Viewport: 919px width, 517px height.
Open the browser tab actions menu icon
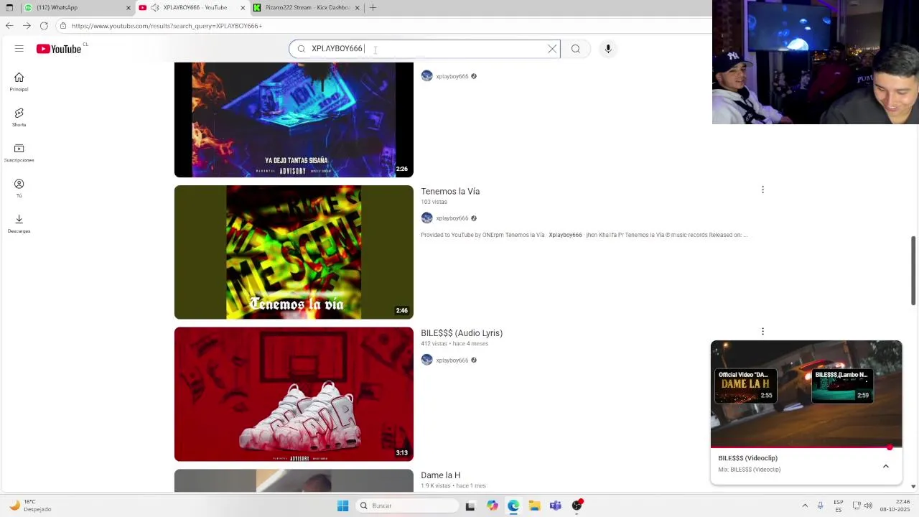click(x=9, y=8)
